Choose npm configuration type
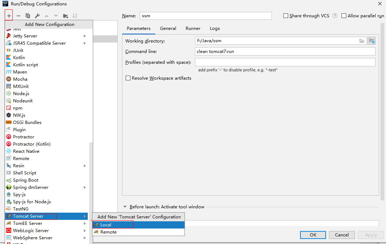The image size is (386, 244). click(47, 108)
